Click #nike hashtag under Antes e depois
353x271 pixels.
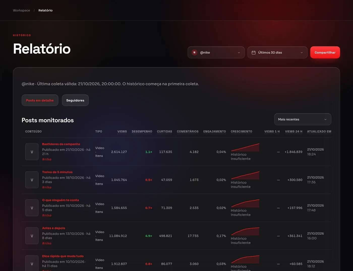[47, 243]
